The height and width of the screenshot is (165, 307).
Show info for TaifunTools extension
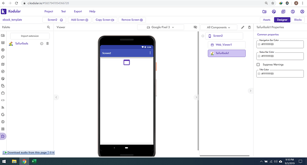[42, 44]
